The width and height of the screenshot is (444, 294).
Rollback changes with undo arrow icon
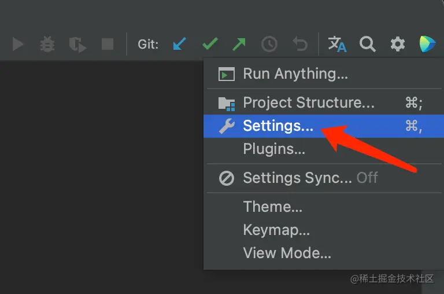click(300, 44)
